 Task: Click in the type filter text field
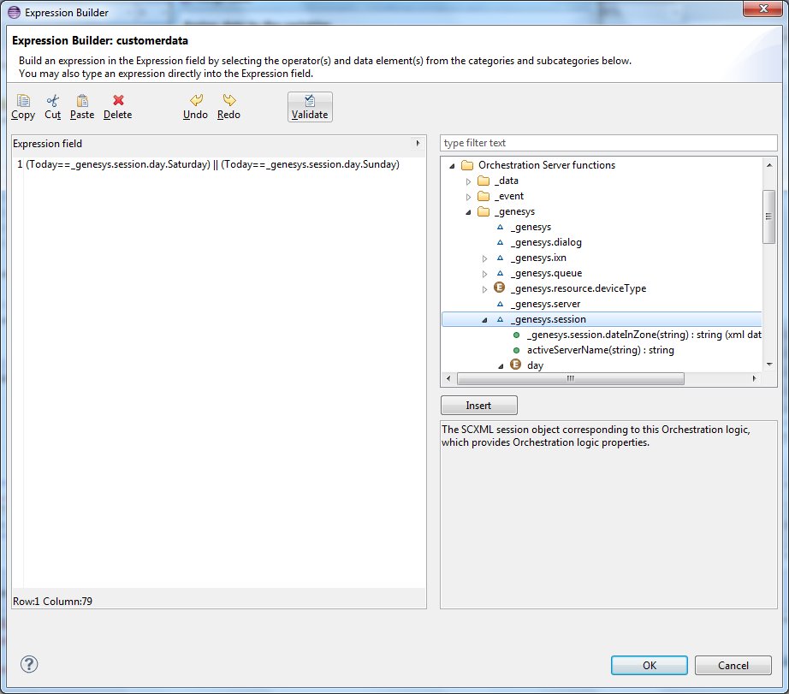pyautogui.click(x=608, y=143)
